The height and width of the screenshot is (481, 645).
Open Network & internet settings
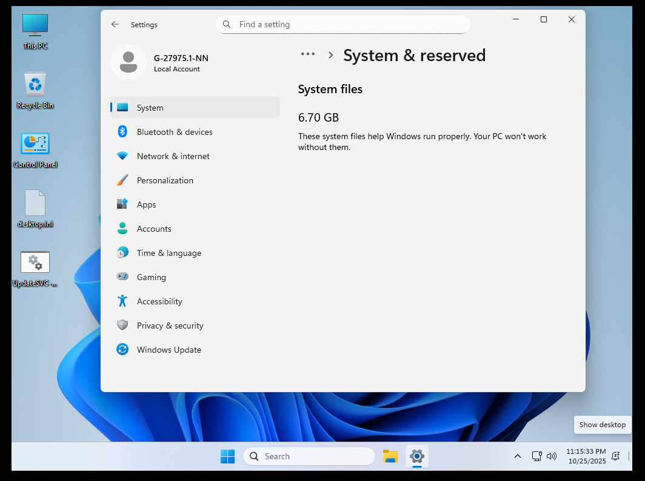pos(195,156)
